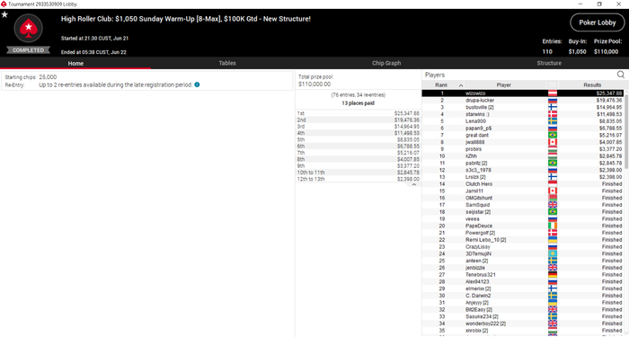The width and height of the screenshot is (629, 337).
Task: Click the Hungary flag beside probirs
Action: pyautogui.click(x=553, y=149)
